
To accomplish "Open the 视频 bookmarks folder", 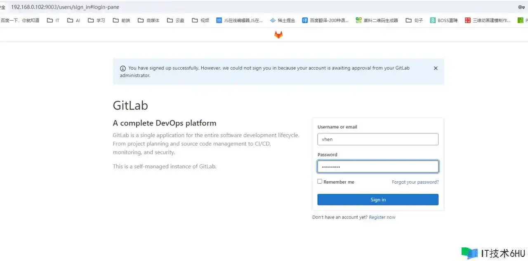I will coord(200,20).
